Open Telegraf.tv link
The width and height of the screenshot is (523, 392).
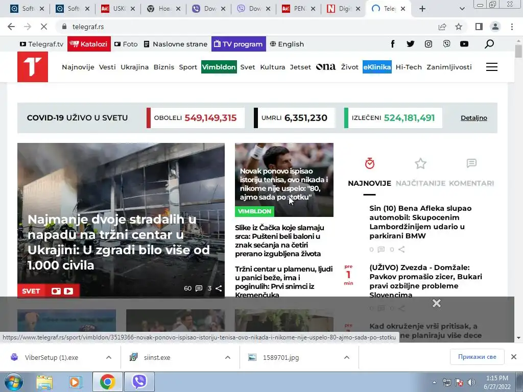[41, 44]
